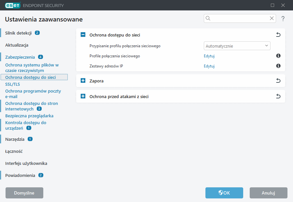
Task: Reset the Ochrona przed atakami z sieci section
Action: click(x=278, y=96)
